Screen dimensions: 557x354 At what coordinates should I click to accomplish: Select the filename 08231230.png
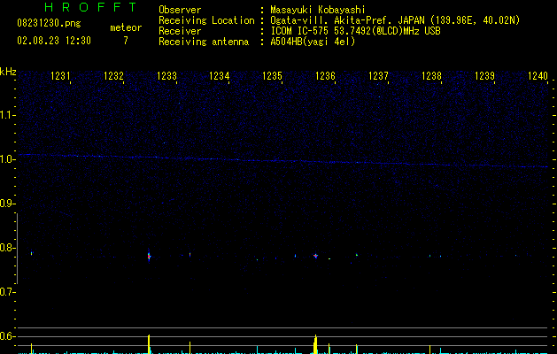pos(49,24)
